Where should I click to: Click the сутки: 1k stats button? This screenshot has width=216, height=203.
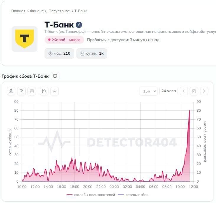pos(92,53)
